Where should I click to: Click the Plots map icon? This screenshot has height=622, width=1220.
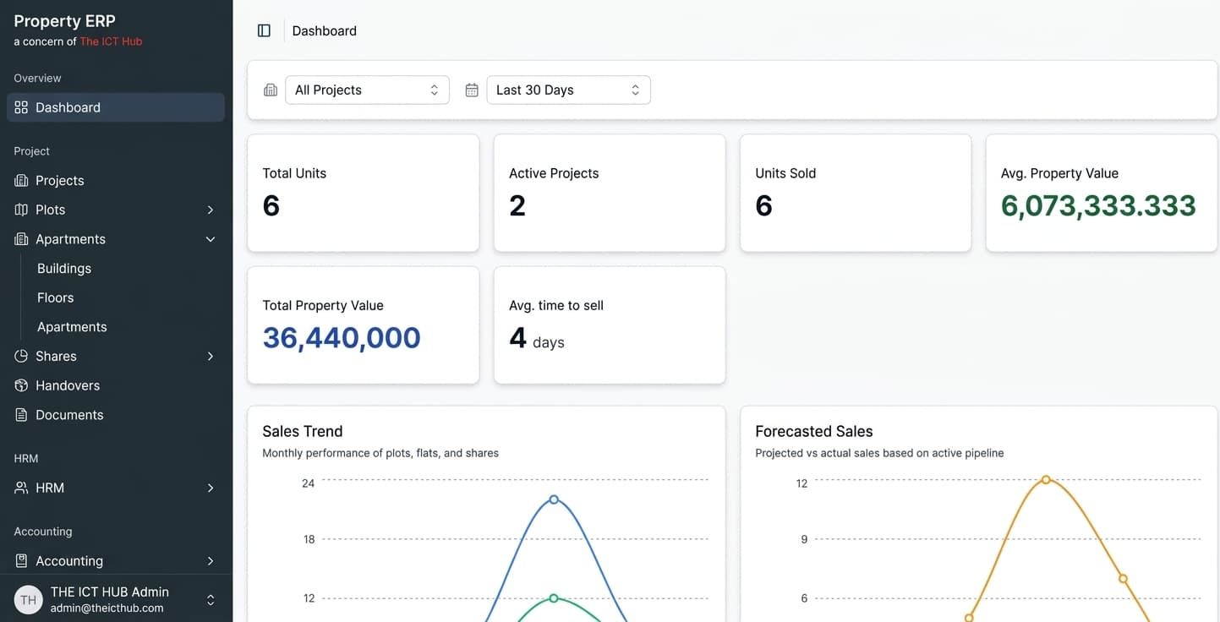point(21,210)
